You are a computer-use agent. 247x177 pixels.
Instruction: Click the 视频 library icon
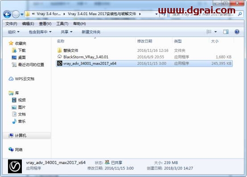[14, 100]
